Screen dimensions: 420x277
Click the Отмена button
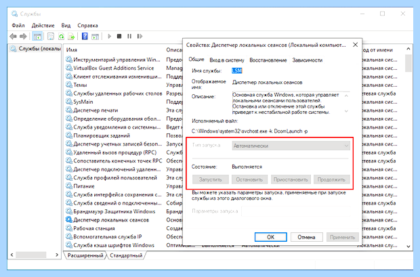306,237
